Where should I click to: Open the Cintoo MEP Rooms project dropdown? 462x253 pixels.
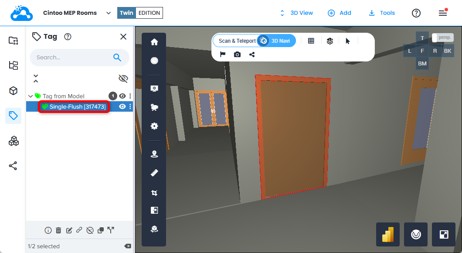click(109, 13)
